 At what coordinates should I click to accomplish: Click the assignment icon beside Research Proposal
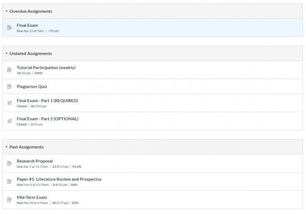[9, 163]
